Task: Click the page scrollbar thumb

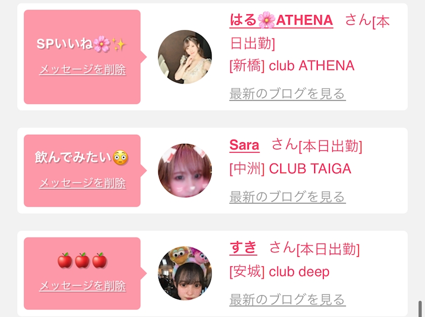Action: pyautogui.click(x=420, y=308)
